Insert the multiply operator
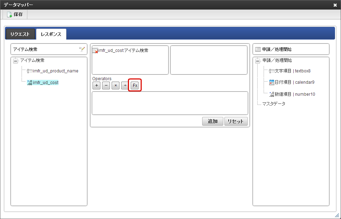The image size is (341, 219). 116,85
